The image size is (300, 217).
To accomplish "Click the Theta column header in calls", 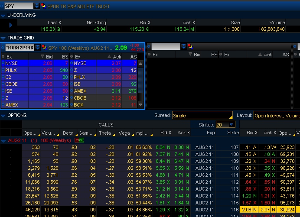I will (x=105, y=133).
